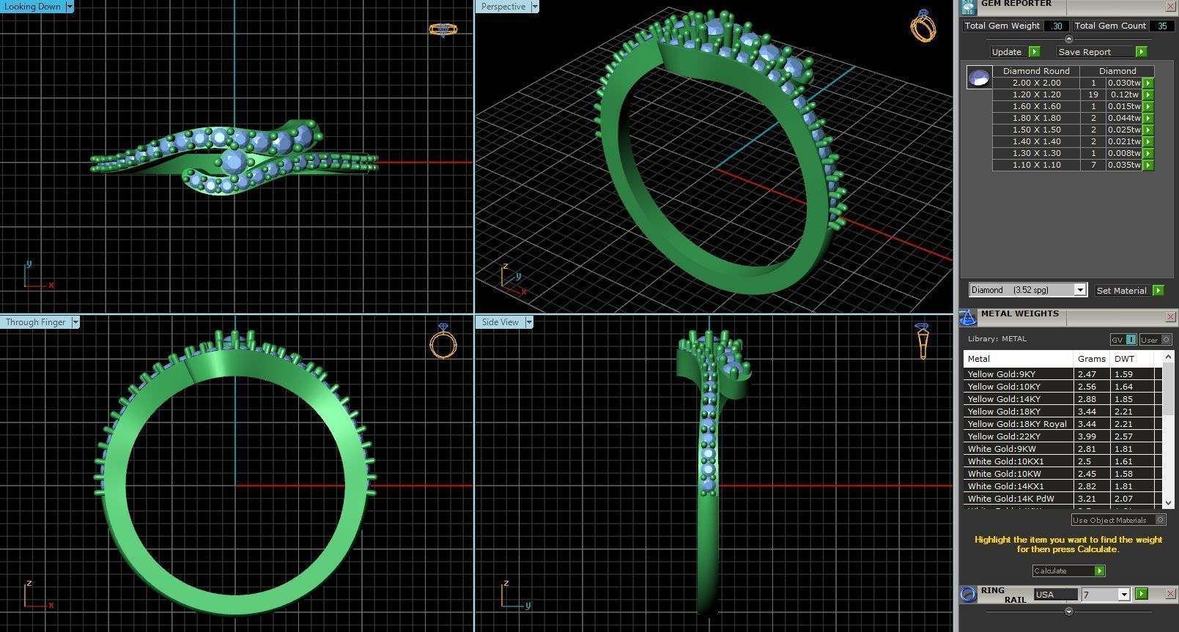Toggle the User library option
Image resolution: width=1179 pixels, height=632 pixels.
point(1156,340)
